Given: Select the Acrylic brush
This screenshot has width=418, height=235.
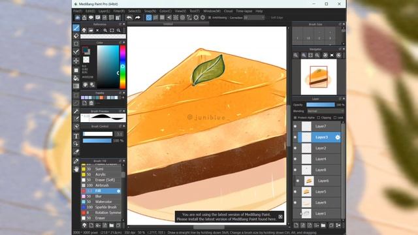Looking at the screenshot, I should (101, 174).
